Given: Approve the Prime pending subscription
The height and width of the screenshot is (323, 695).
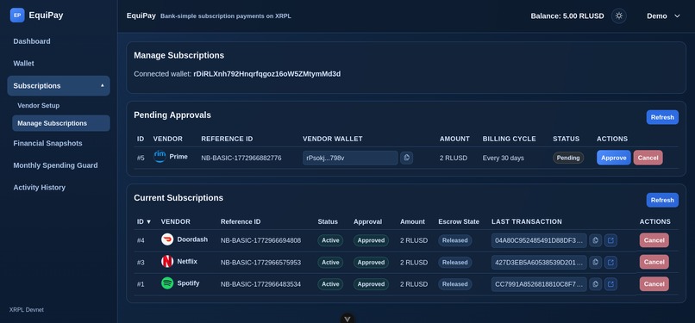Looking at the screenshot, I should (613, 158).
